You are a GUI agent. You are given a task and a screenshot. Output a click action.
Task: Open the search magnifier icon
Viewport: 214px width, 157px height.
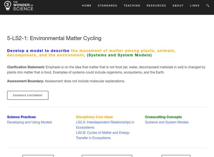[x=207, y=5]
